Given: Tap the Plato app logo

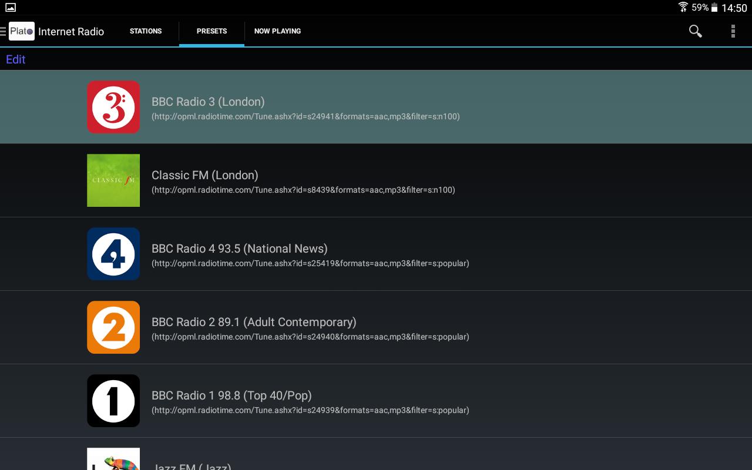Looking at the screenshot, I should [x=22, y=31].
